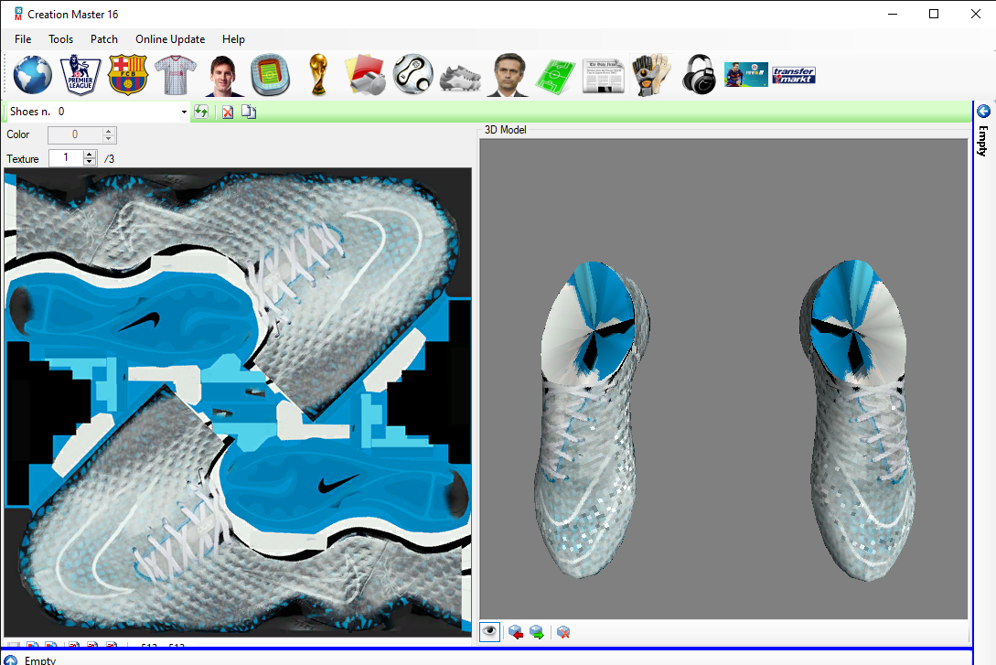
Task: Remove 3D model with red X cube icon
Action: click(x=562, y=633)
